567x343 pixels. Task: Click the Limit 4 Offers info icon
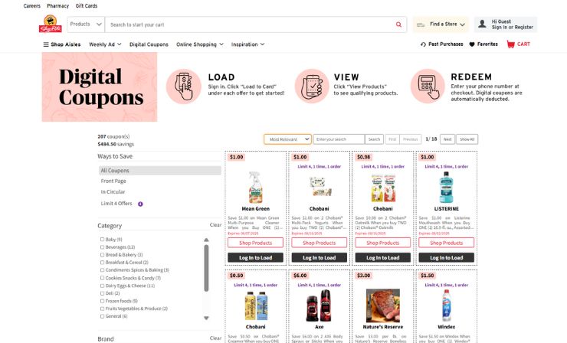140,204
